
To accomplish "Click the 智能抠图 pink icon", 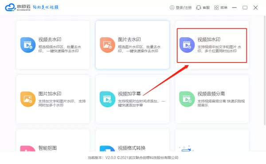I will (28, 148).
